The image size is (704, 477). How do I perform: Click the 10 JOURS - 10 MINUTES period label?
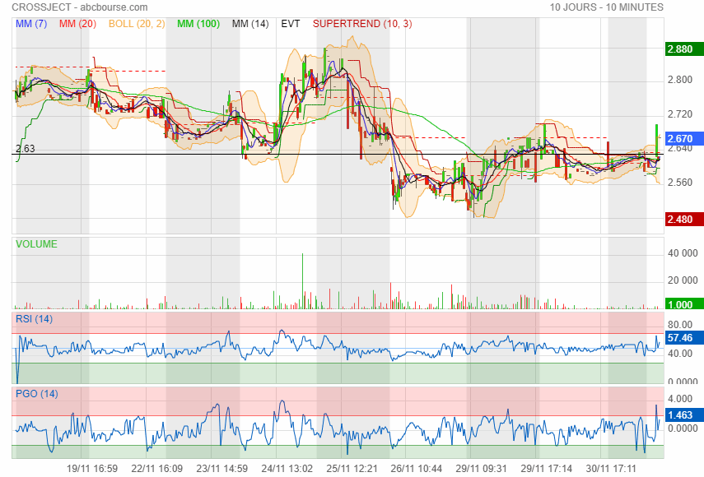point(607,7)
